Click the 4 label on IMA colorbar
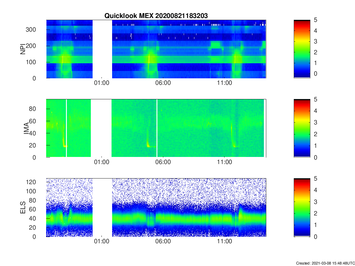Screen dimensions: 355x266 [x=315, y=111]
